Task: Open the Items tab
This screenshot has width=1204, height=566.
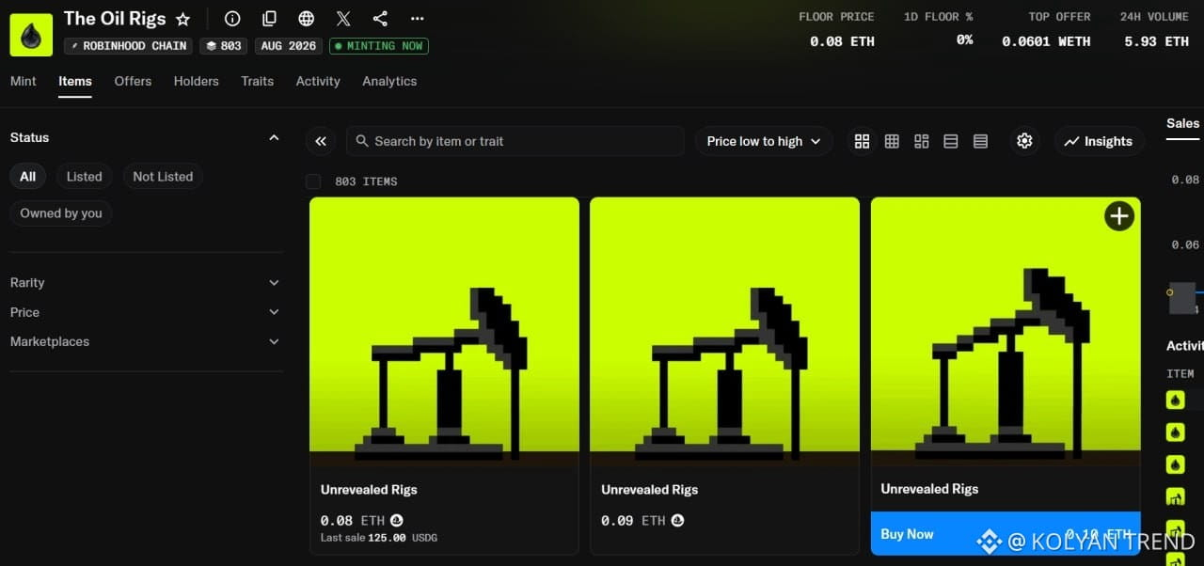Action: pyautogui.click(x=75, y=81)
